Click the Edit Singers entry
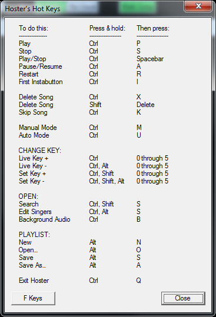216x317 pixels. (35, 212)
